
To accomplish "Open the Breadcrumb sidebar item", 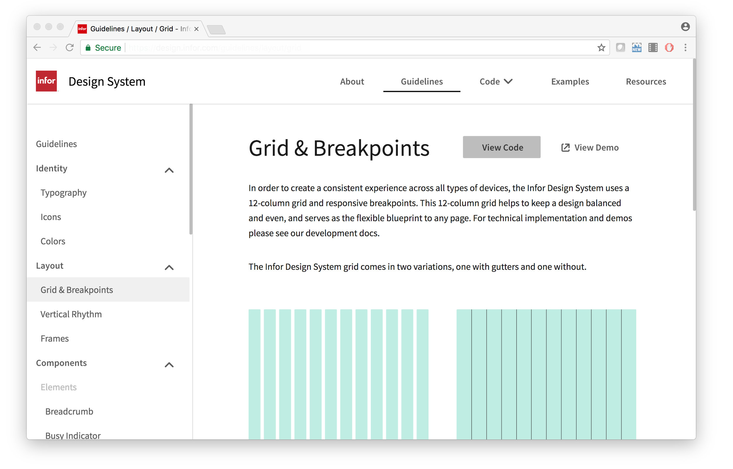I will [69, 412].
